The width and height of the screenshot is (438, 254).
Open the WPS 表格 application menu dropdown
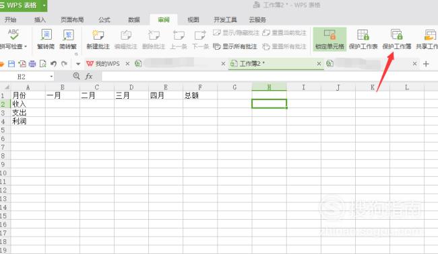pyautogui.click(x=44, y=5)
